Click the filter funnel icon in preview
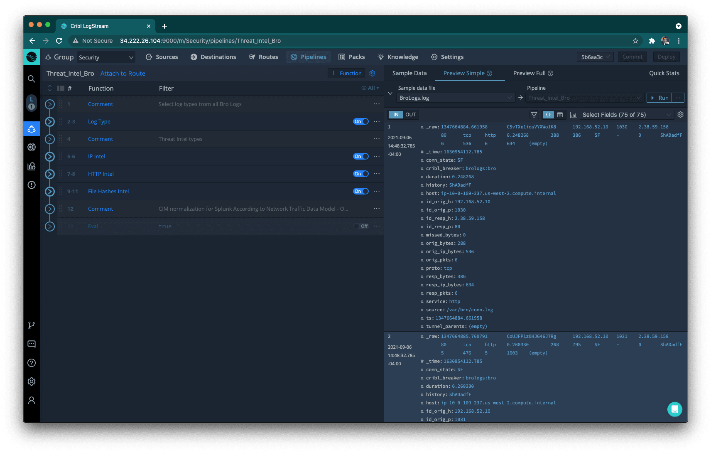Image resolution: width=711 pixels, height=453 pixels. click(534, 115)
